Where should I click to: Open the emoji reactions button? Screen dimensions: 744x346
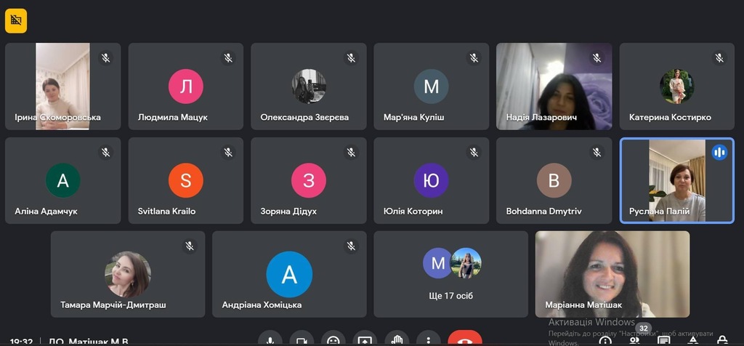(333, 340)
